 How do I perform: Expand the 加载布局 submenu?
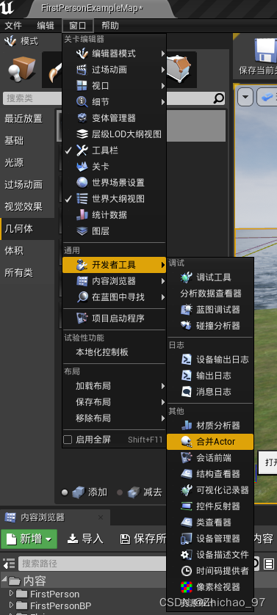point(115,386)
